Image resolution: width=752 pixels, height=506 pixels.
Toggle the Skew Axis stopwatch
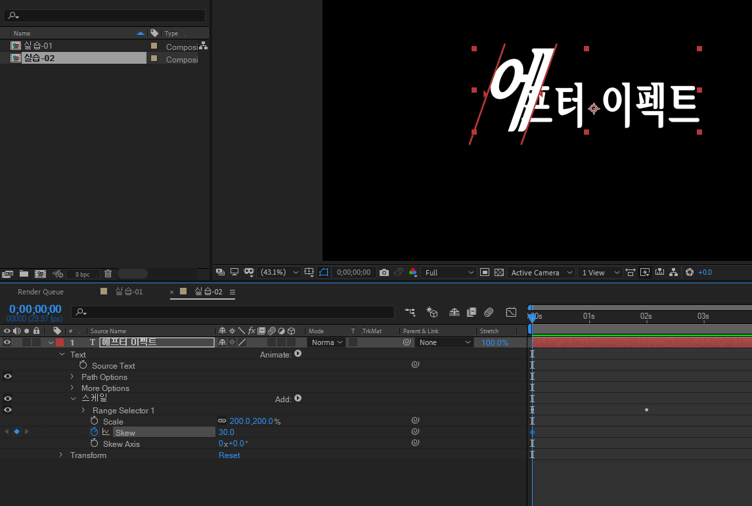pos(95,443)
